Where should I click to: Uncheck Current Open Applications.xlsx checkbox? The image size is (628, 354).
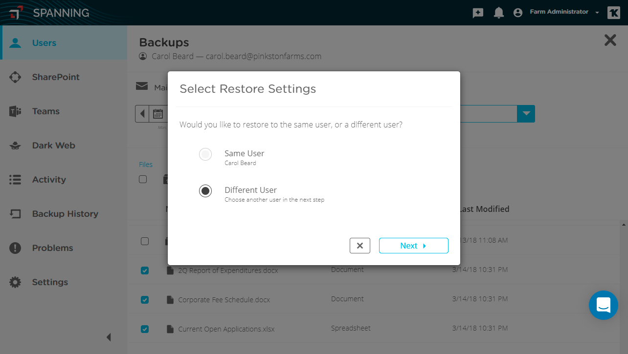pos(145,329)
